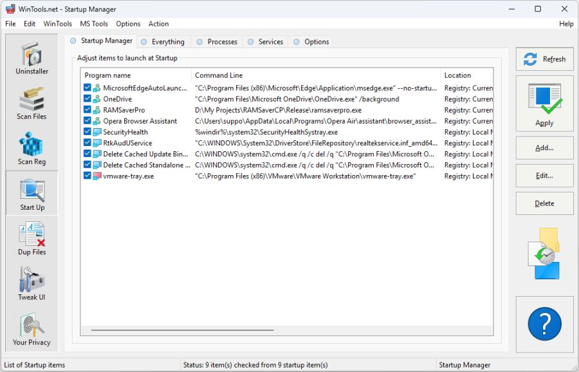The width and height of the screenshot is (579, 372).
Task: Disable the vmware-tray.exe startup item
Action: (x=86, y=176)
